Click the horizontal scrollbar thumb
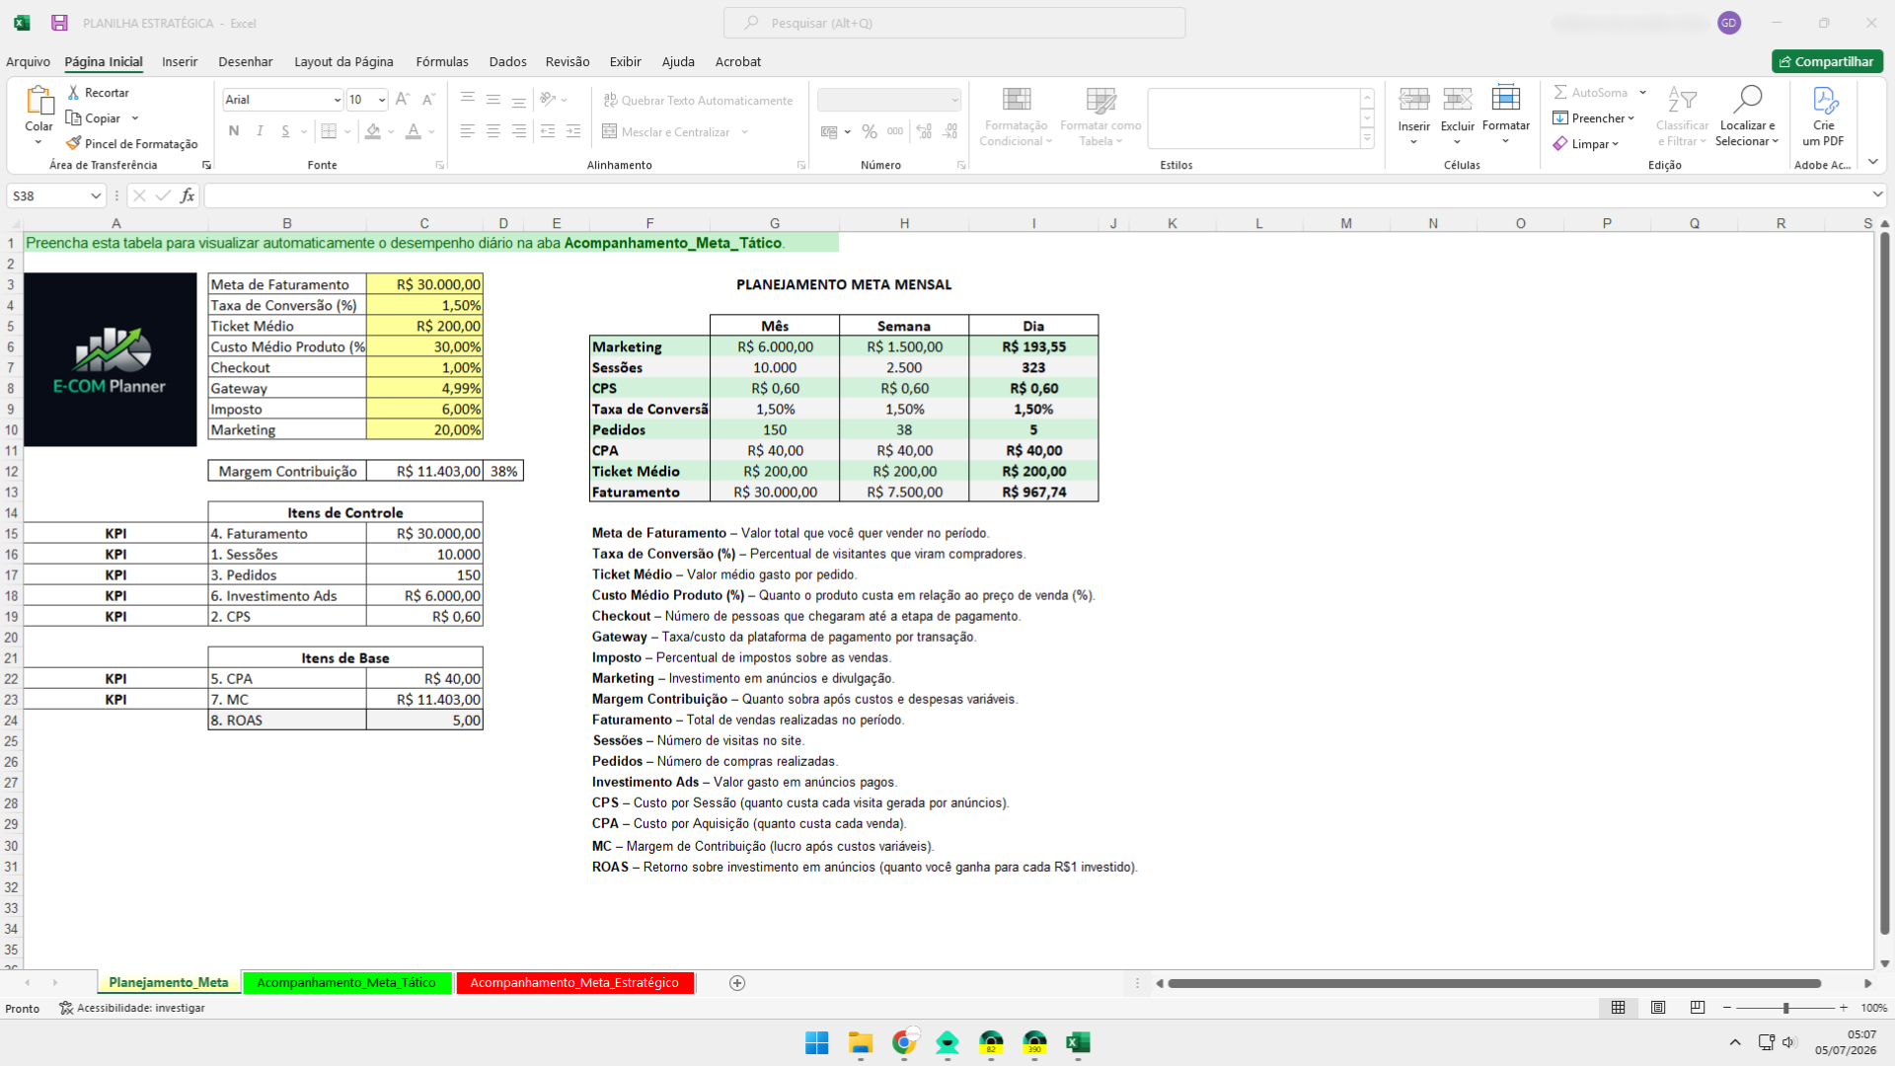Image resolution: width=1895 pixels, height=1066 pixels. tap(1493, 983)
